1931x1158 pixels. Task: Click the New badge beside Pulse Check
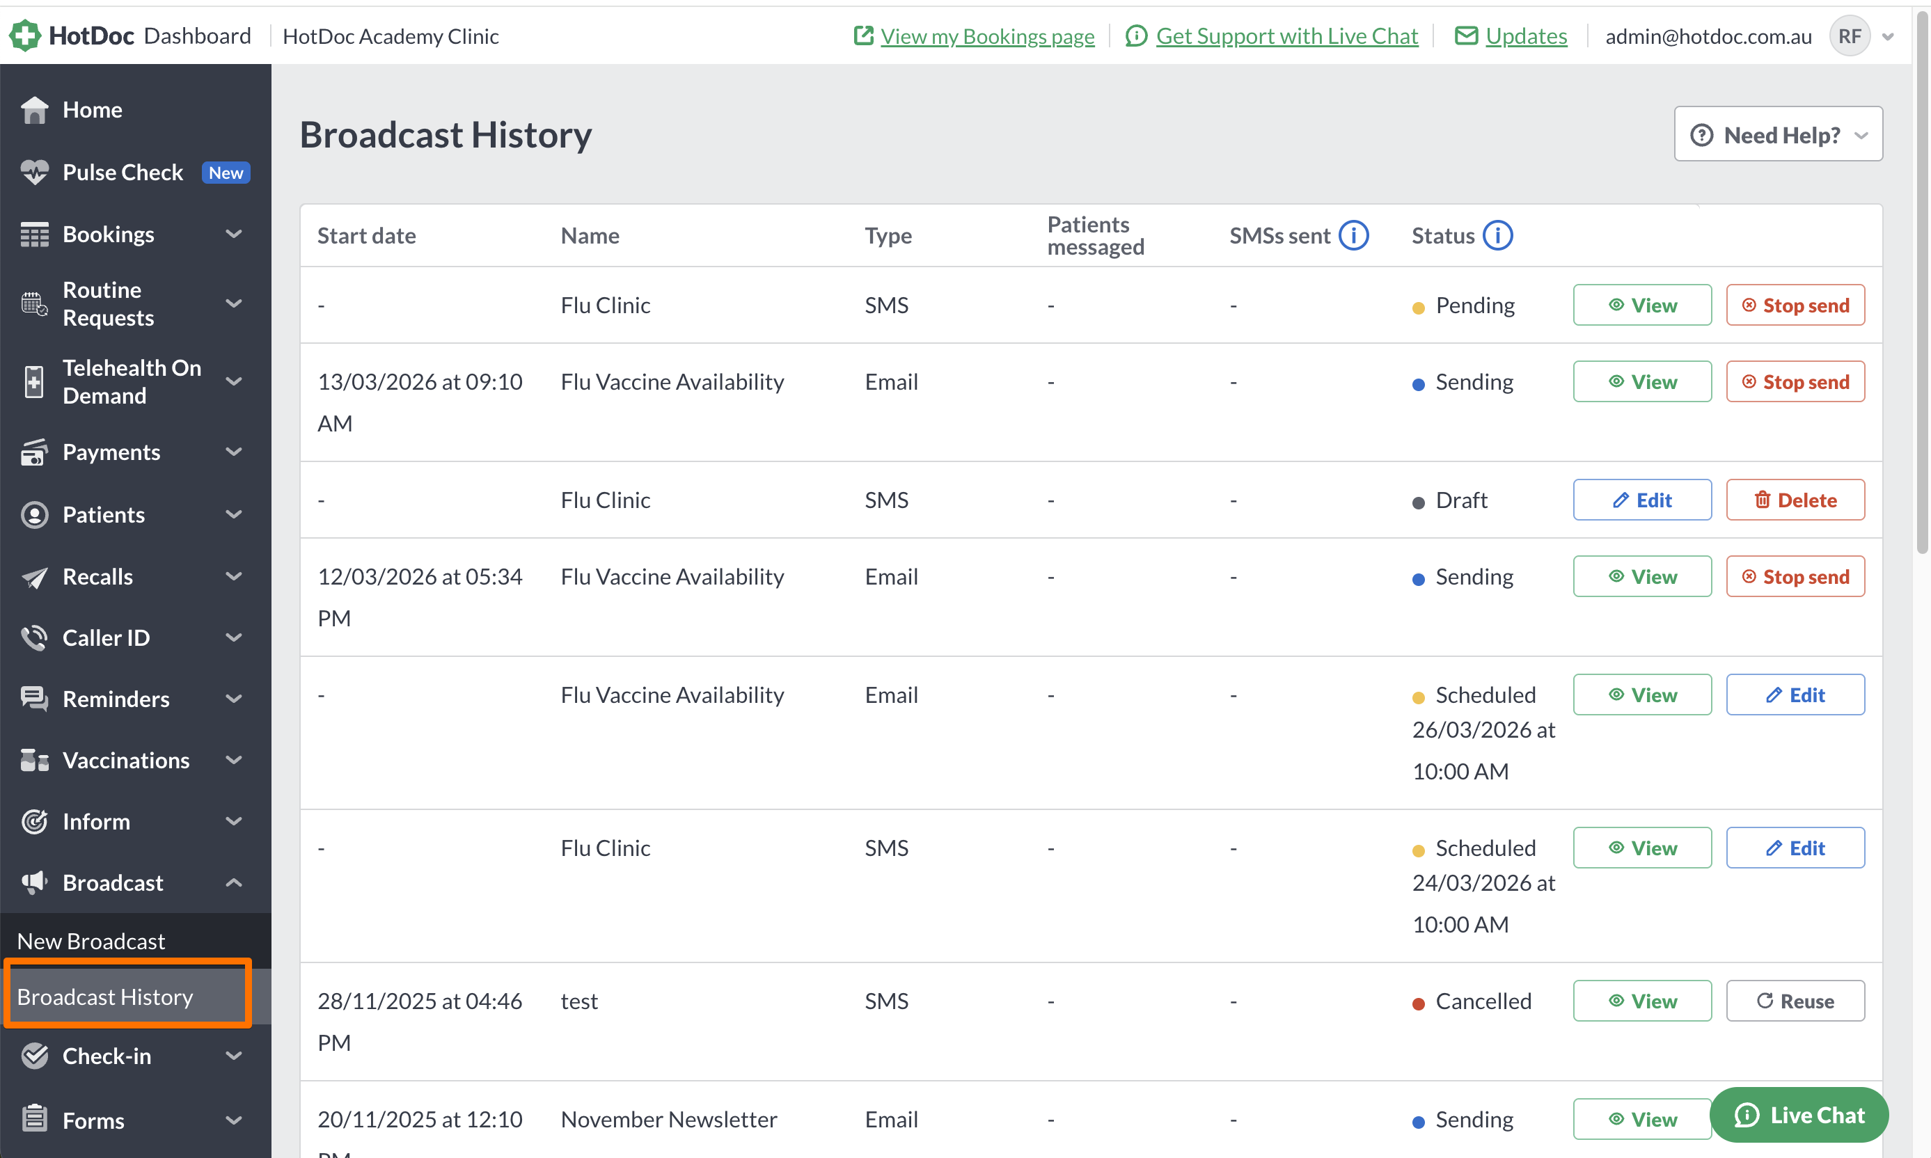226,173
